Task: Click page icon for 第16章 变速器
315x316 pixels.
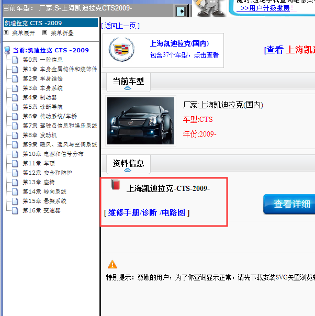Action: click(x=15, y=211)
